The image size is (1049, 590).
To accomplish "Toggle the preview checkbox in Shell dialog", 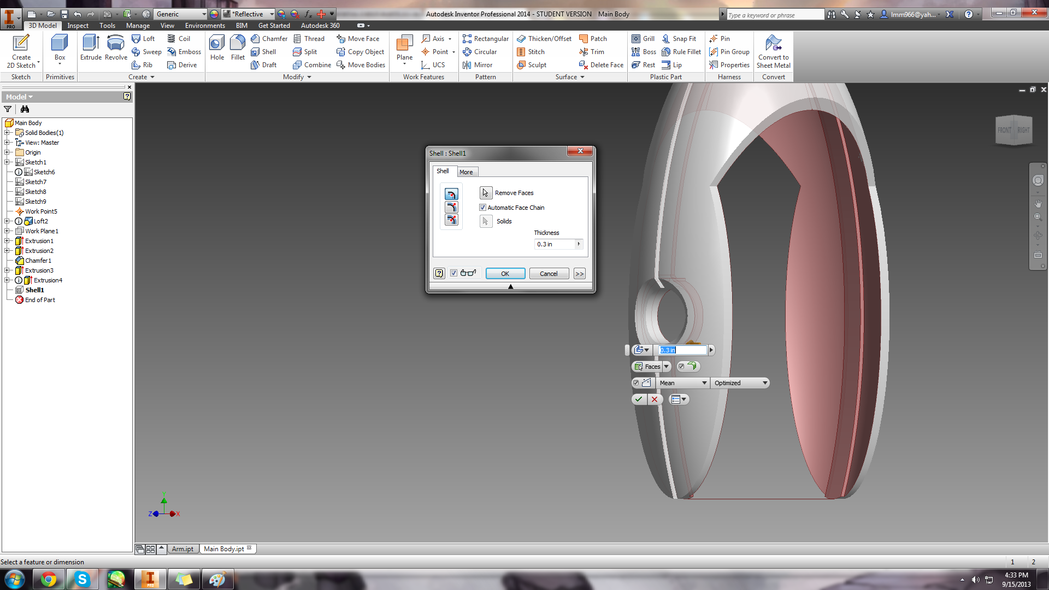I will [x=453, y=273].
